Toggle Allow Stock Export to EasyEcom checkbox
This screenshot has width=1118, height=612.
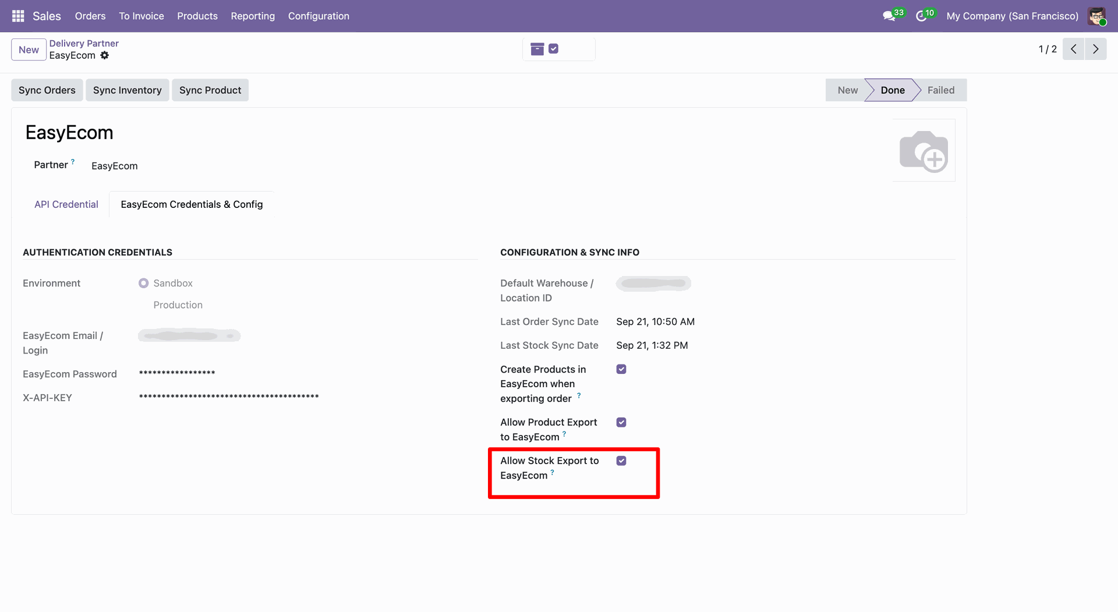[x=621, y=461]
